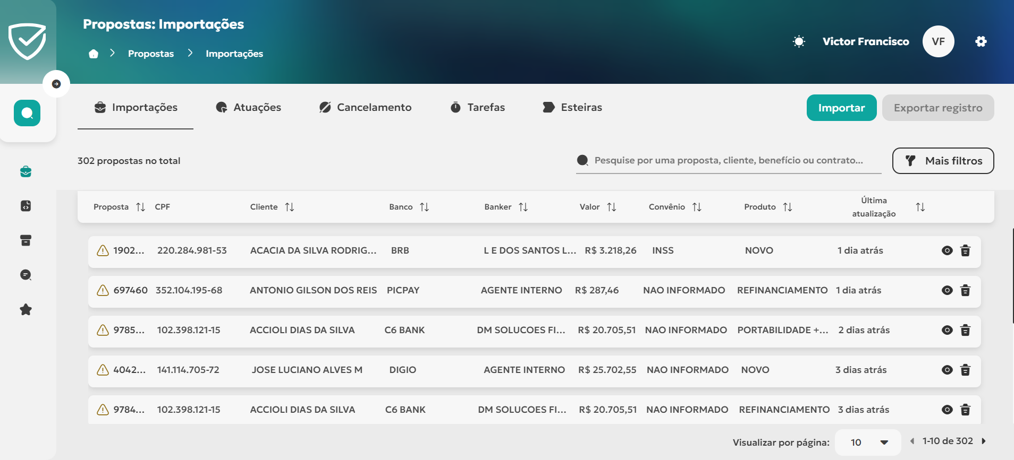The height and width of the screenshot is (460, 1014).
Task: Open the chat search sidebar icon
Action: [26, 275]
